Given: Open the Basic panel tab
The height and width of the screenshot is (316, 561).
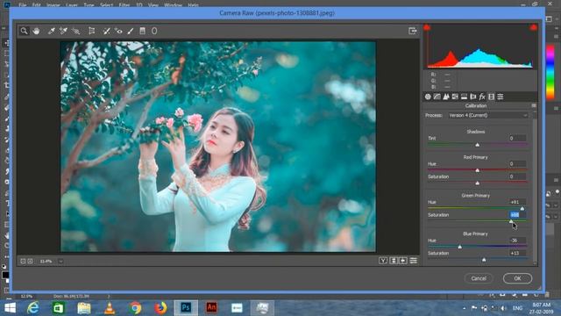Looking at the screenshot, I should point(428,97).
